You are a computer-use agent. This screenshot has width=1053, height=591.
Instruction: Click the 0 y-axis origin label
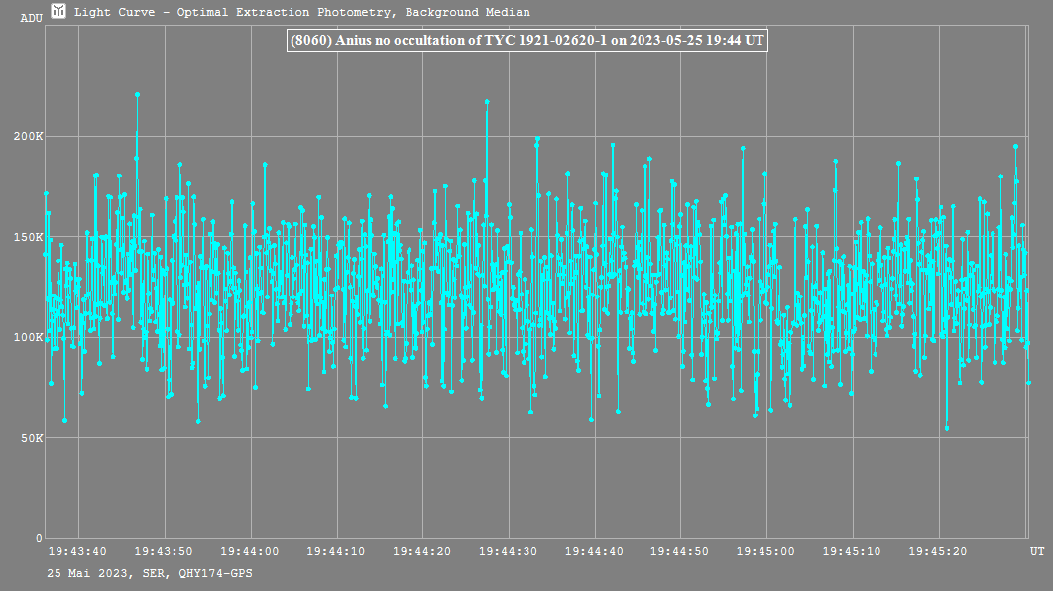coord(39,538)
